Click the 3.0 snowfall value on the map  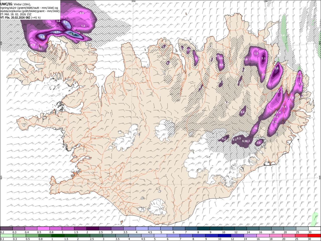(58, 21)
